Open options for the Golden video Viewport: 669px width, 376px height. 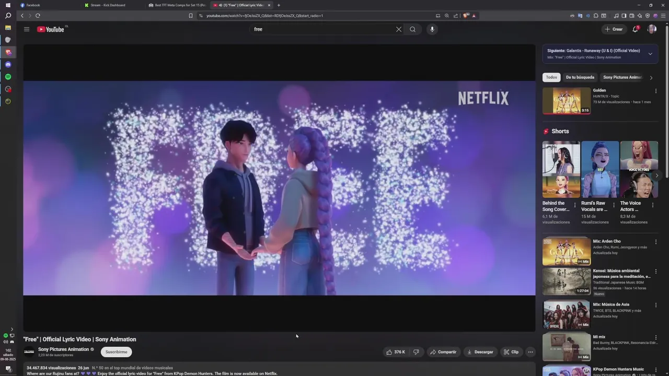tap(655, 91)
